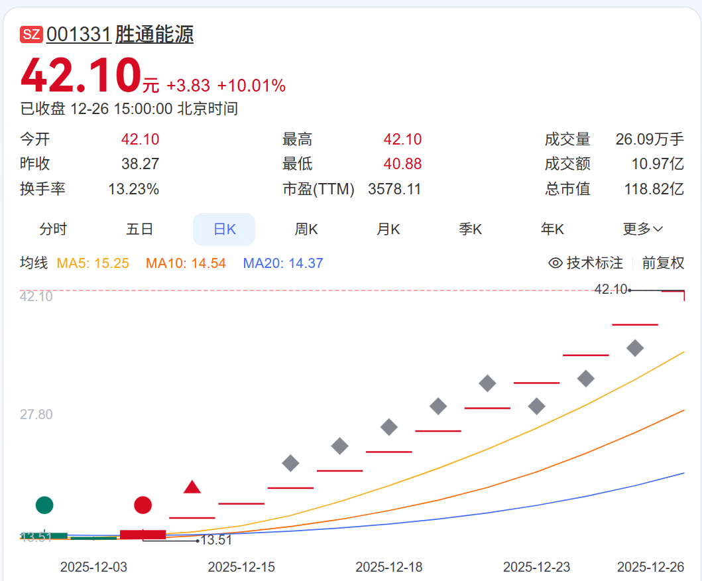
Task: Open the 001331 stock code link
Action: coord(78,34)
